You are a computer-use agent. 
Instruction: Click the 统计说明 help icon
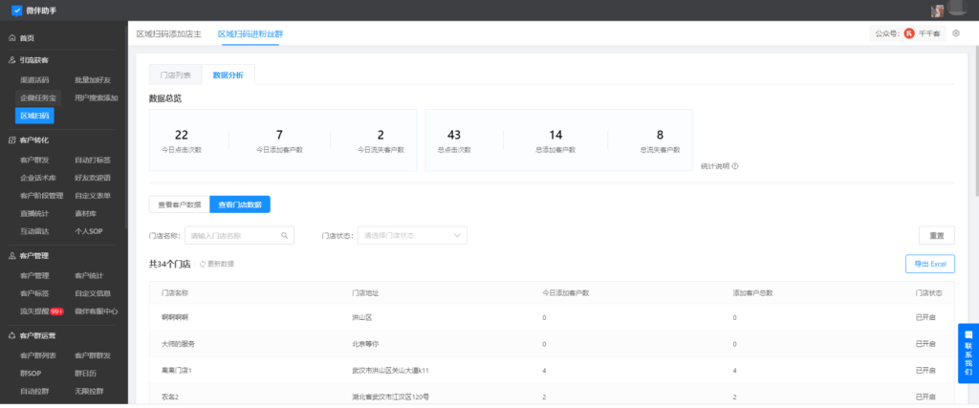click(735, 165)
